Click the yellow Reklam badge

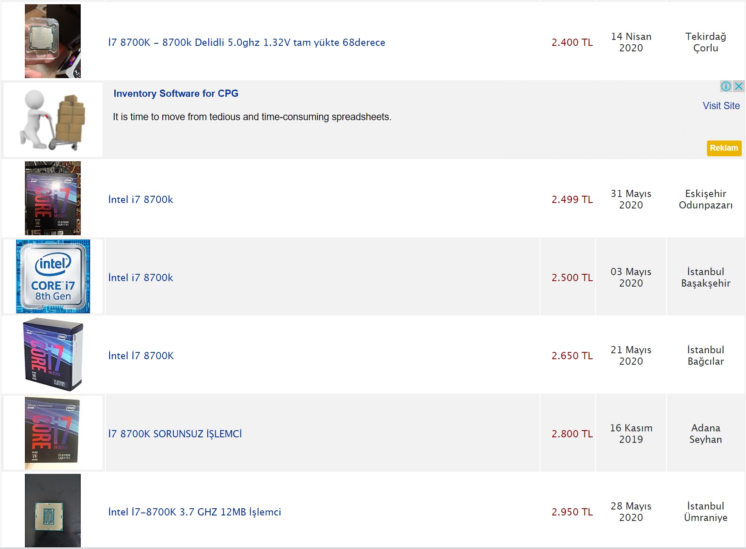724,148
